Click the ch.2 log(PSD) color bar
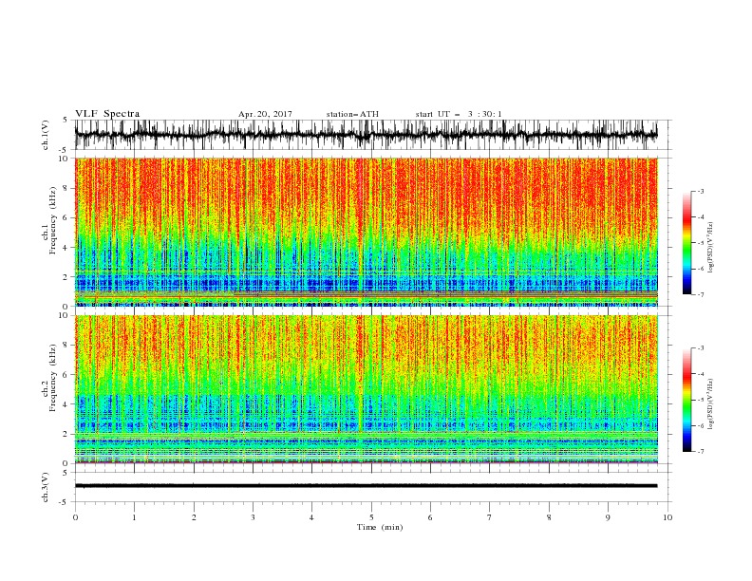Viewport: 752px width, 581px height. click(x=686, y=400)
